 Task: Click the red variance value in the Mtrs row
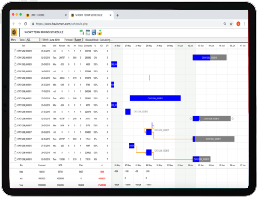[102, 172]
